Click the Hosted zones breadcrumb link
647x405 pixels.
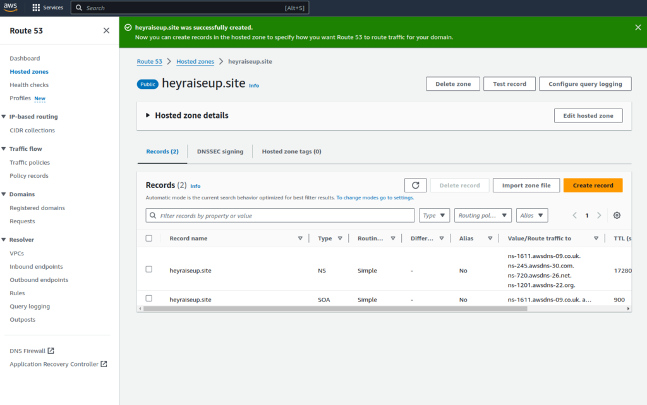pyautogui.click(x=195, y=61)
